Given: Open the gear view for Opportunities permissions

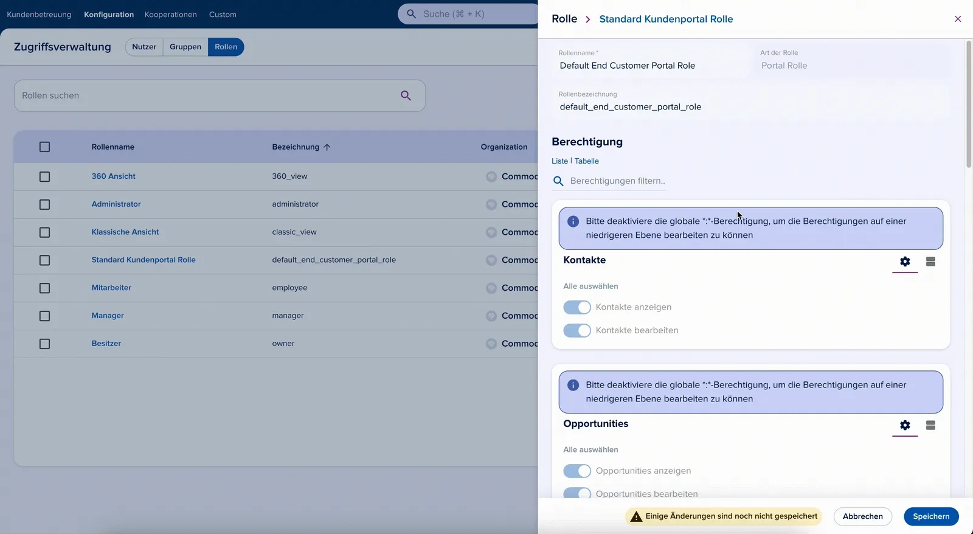Looking at the screenshot, I should coord(905,425).
